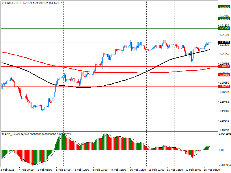Click the 1.19500 value on price axis
The width and height of the screenshot is (231, 173).
(224, 111)
